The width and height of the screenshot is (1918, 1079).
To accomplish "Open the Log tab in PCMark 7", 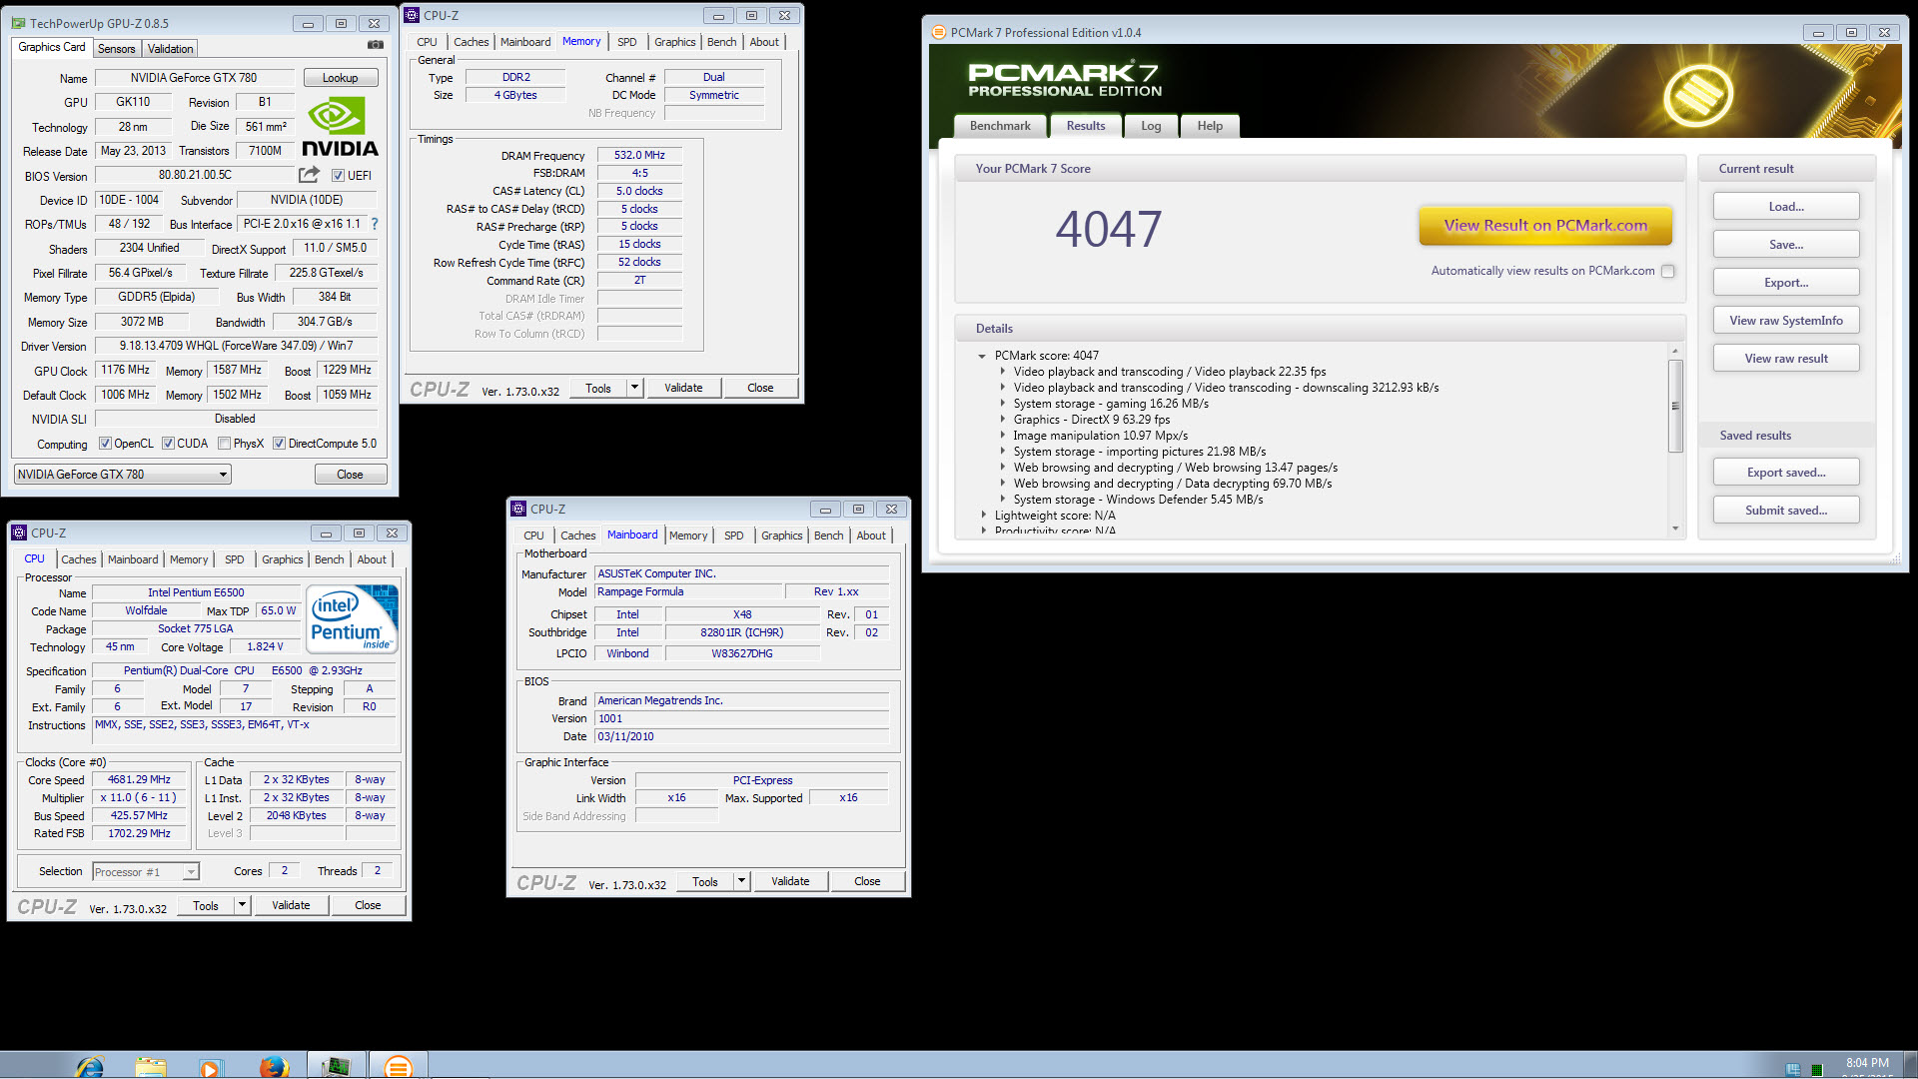I will point(1151,126).
